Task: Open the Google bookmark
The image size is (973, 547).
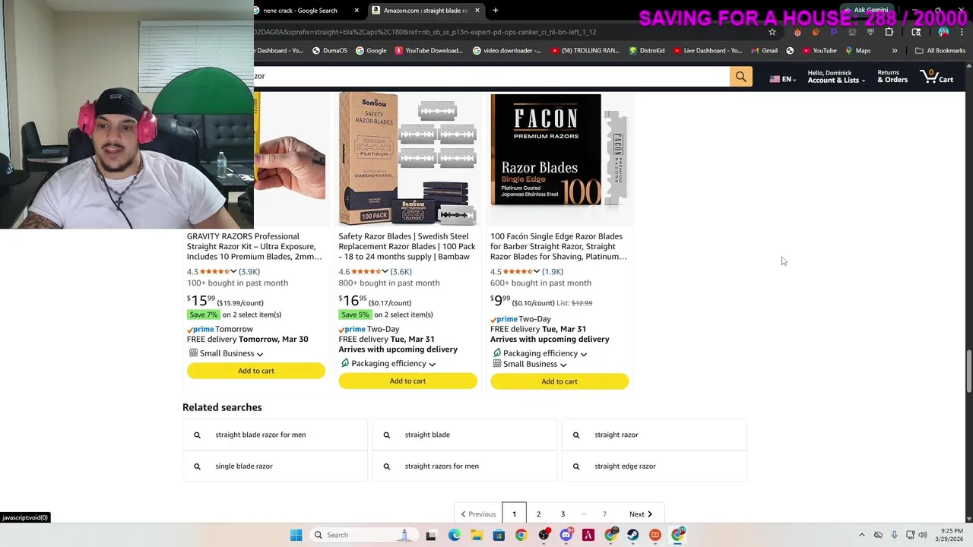Action: pos(370,51)
